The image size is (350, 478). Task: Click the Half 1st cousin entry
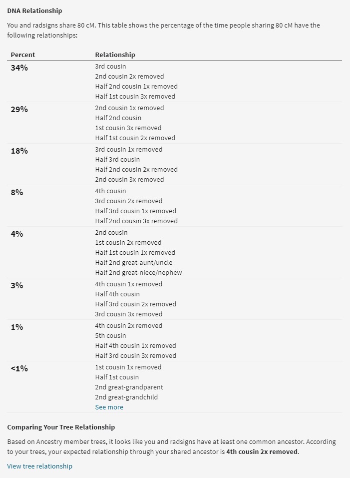point(117,377)
